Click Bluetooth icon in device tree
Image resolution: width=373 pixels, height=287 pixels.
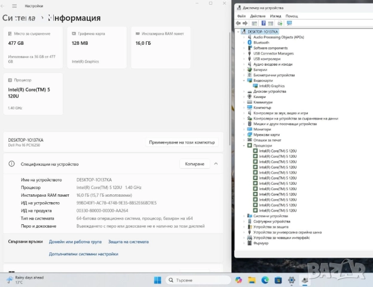(249, 42)
